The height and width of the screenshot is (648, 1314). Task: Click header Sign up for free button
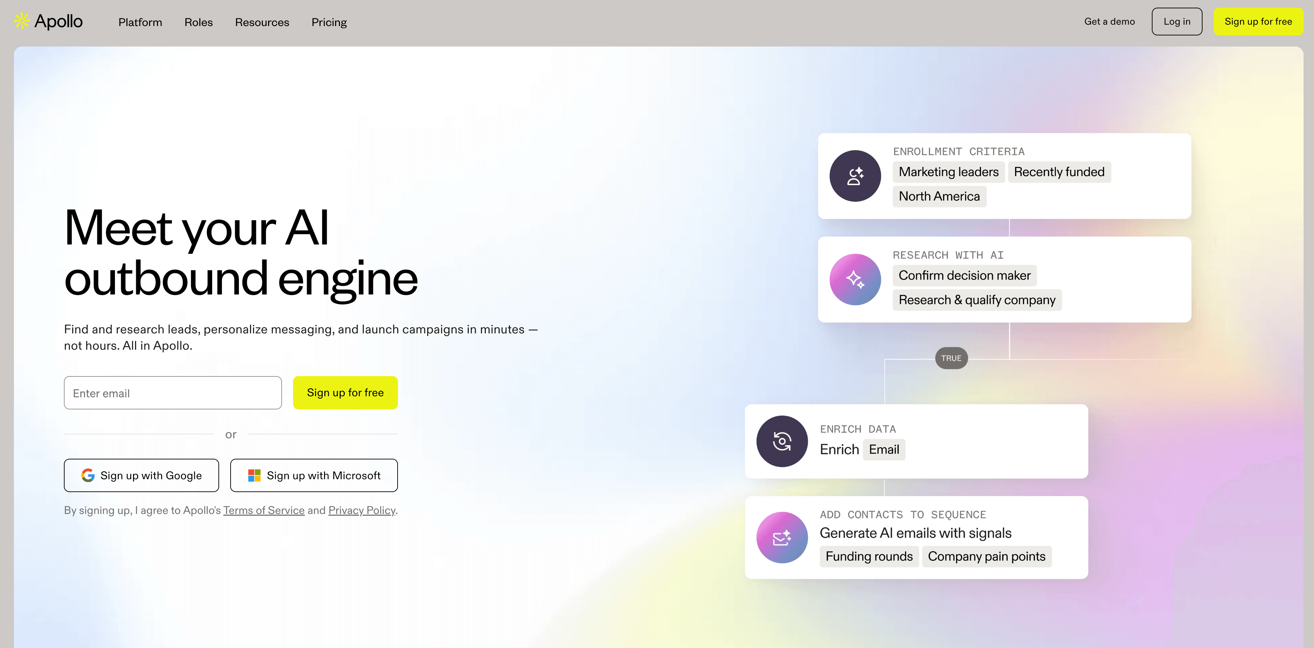[x=1258, y=22]
